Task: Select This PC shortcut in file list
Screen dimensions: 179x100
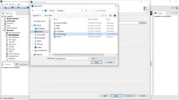Action: coord(59,37)
